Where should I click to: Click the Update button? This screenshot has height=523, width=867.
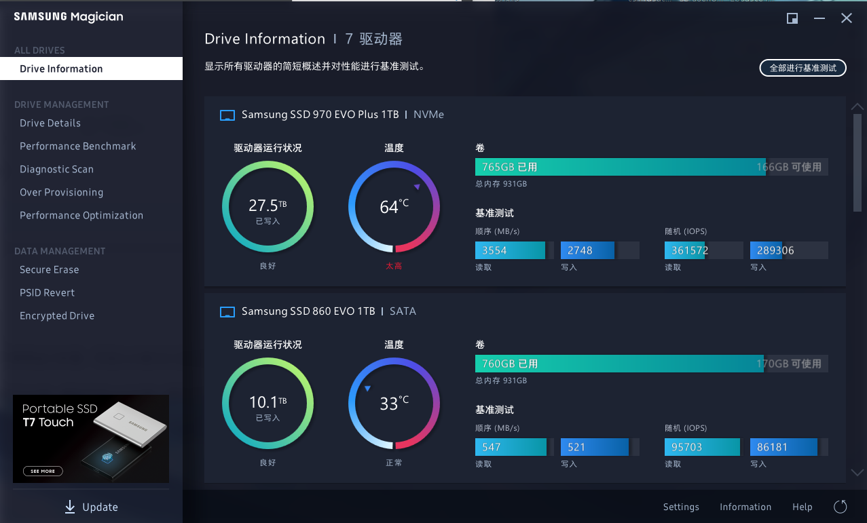pyautogui.click(x=91, y=507)
